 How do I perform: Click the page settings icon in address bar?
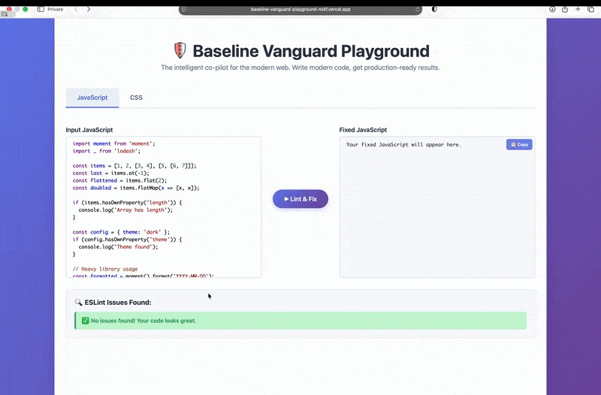point(184,10)
